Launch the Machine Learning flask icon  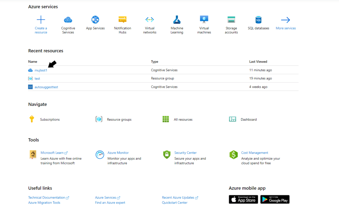coord(177,20)
